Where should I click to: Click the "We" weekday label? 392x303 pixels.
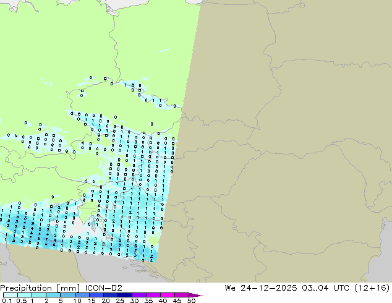point(230,288)
